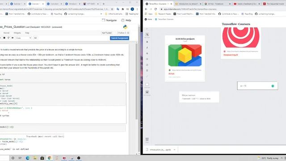The height and width of the screenshot is (161, 286).
Task: Go to Home in Milanote breadcrumb
Action: [148, 19]
